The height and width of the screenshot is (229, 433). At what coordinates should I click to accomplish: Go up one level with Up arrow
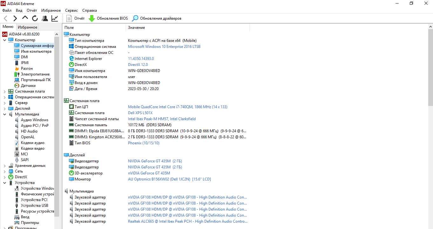25,18
